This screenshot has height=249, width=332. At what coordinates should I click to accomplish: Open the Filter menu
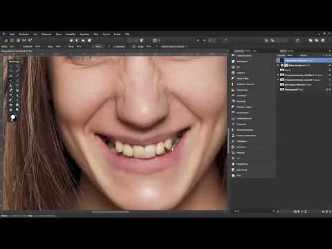pyautogui.click(x=96, y=35)
